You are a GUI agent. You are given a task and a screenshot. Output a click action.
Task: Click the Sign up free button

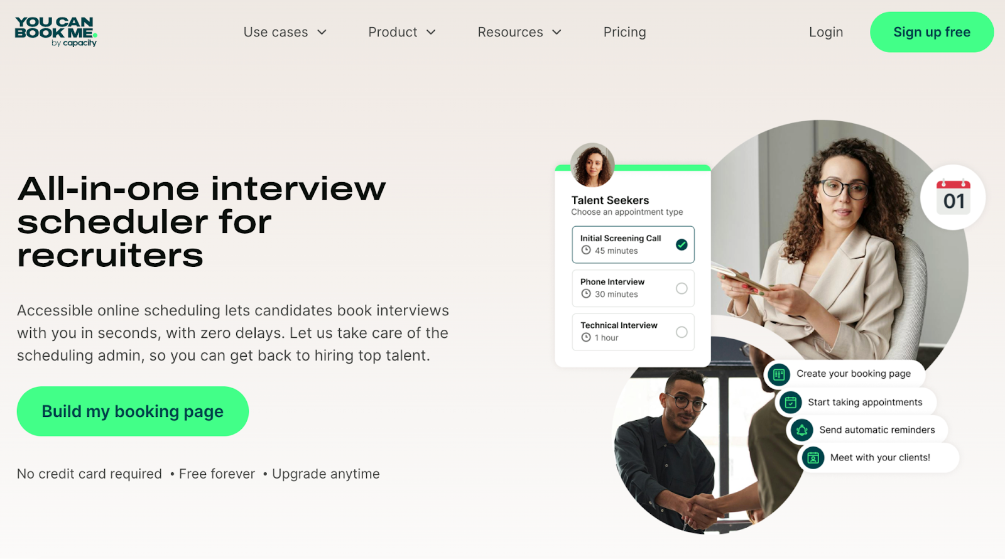pyautogui.click(x=932, y=32)
